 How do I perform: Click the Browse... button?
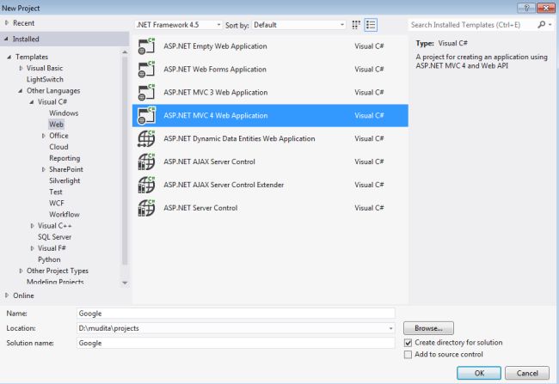[428, 328]
